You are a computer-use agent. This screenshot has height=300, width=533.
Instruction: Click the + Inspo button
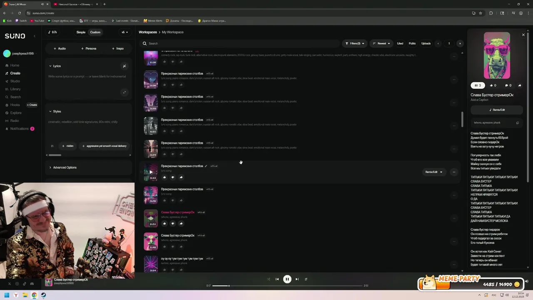117,48
